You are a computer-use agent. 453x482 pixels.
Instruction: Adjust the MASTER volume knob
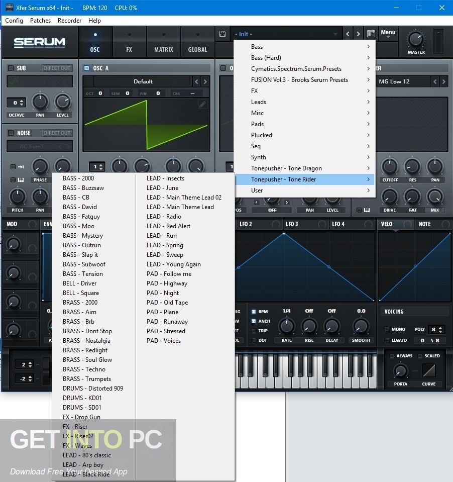coord(416,39)
